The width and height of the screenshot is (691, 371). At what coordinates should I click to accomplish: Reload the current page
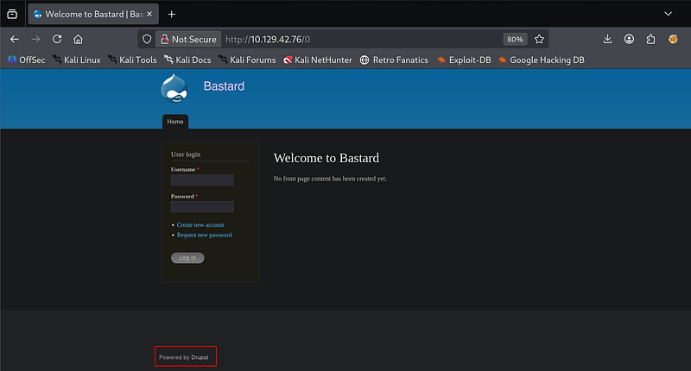pyautogui.click(x=57, y=39)
